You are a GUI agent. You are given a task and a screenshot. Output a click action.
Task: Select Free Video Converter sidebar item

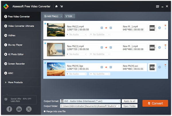(21, 16)
